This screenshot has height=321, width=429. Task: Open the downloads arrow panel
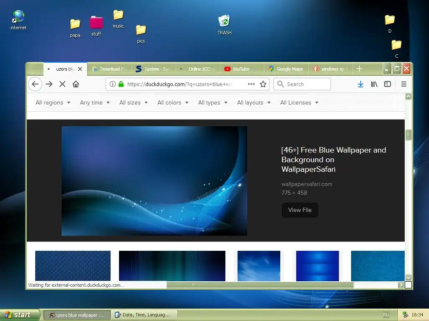pyautogui.click(x=361, y=84)
